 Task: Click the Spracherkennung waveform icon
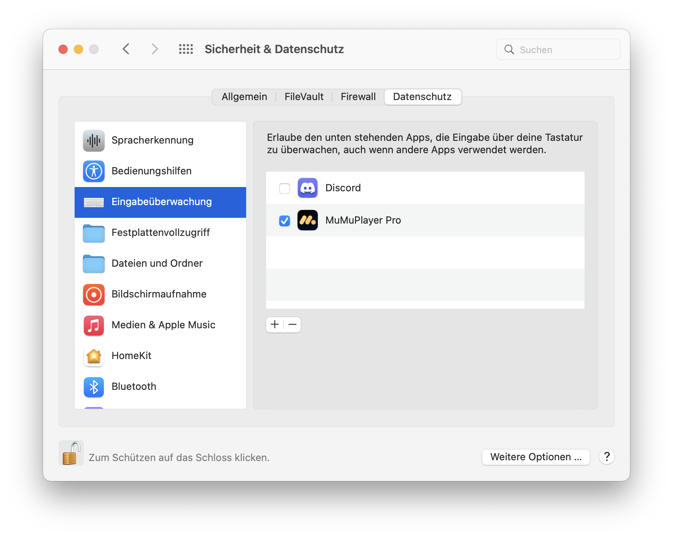93,140
